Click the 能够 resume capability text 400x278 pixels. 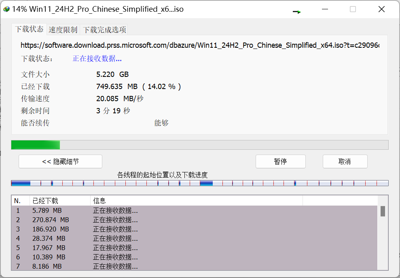pos(161,123)
